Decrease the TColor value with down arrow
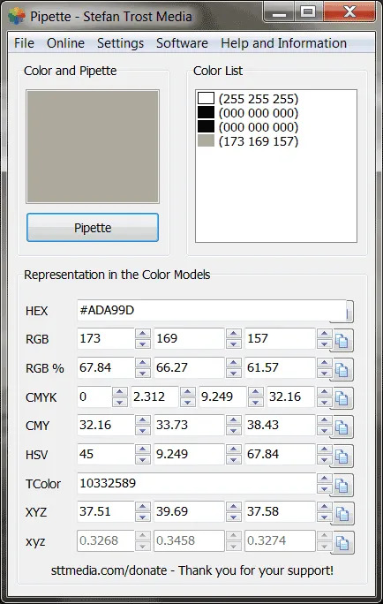The image size is (383, 604). click(x=325, y=488)
